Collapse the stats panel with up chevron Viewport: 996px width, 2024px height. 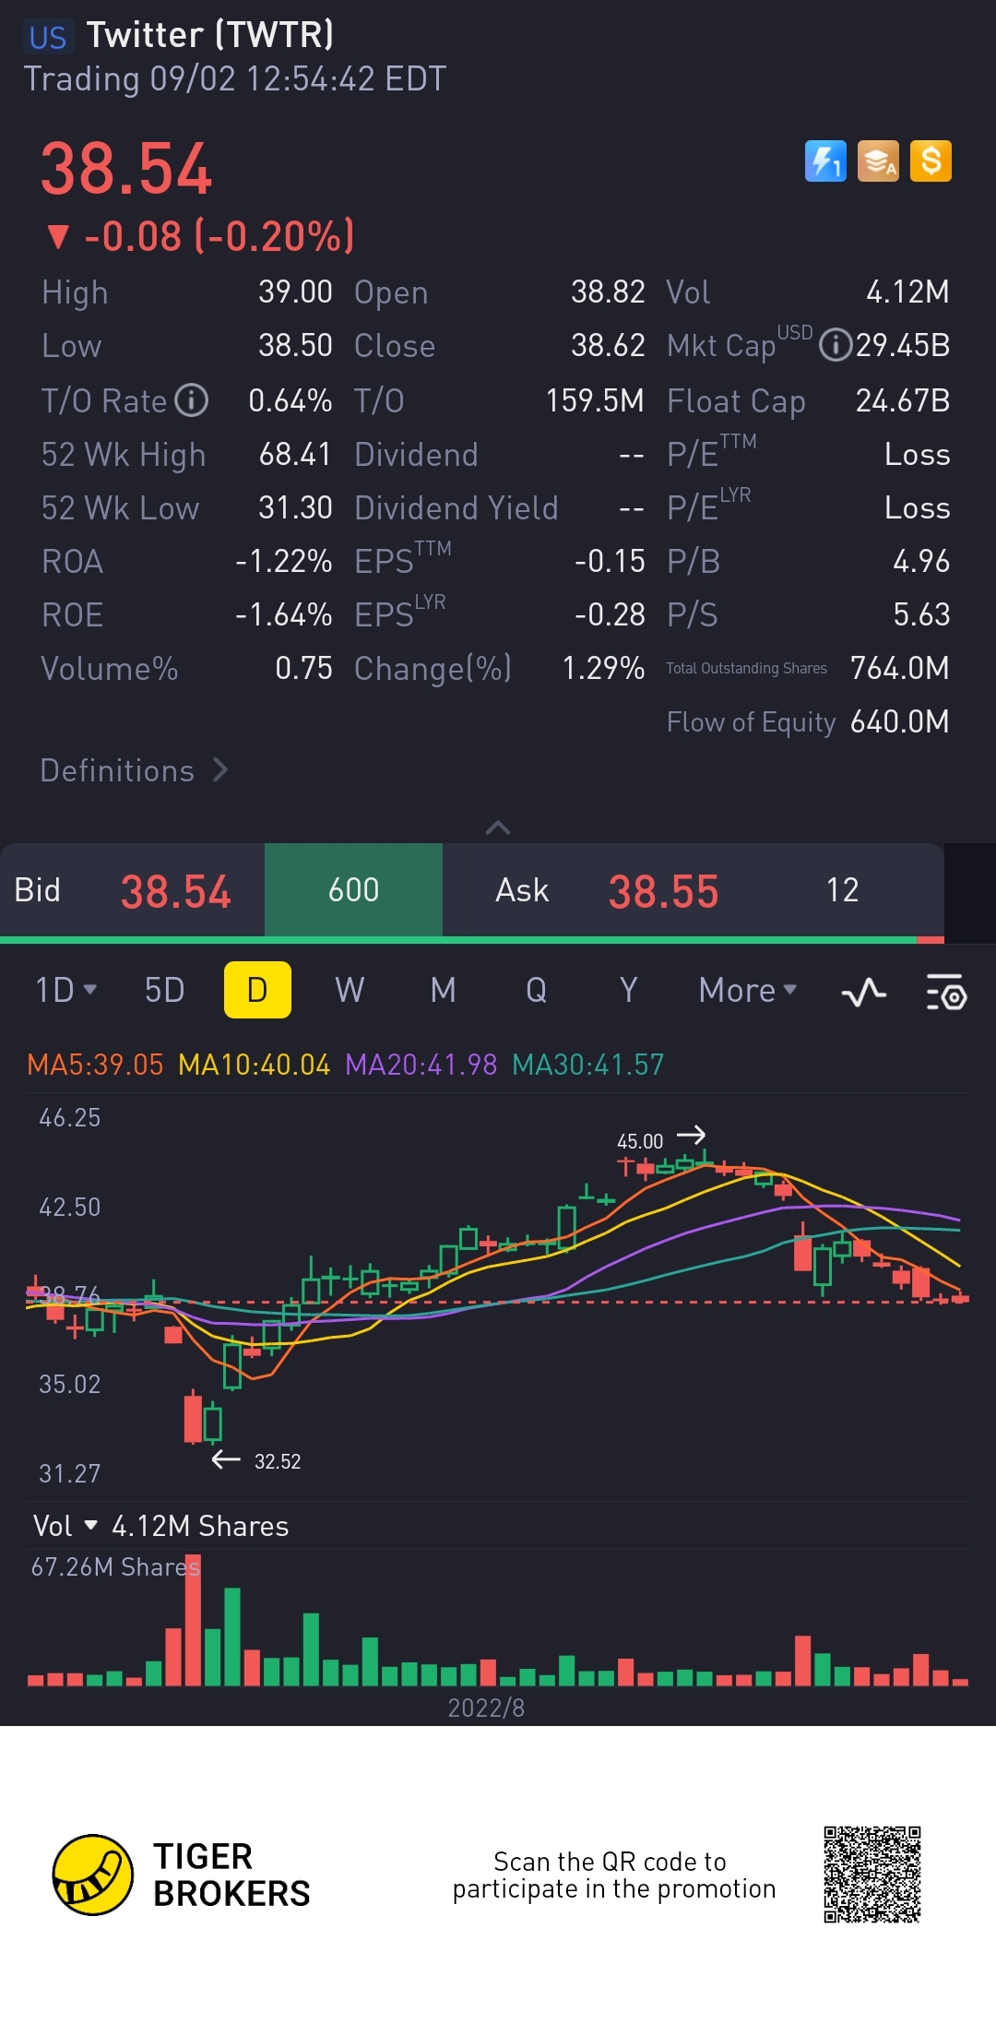click(498, 827)
